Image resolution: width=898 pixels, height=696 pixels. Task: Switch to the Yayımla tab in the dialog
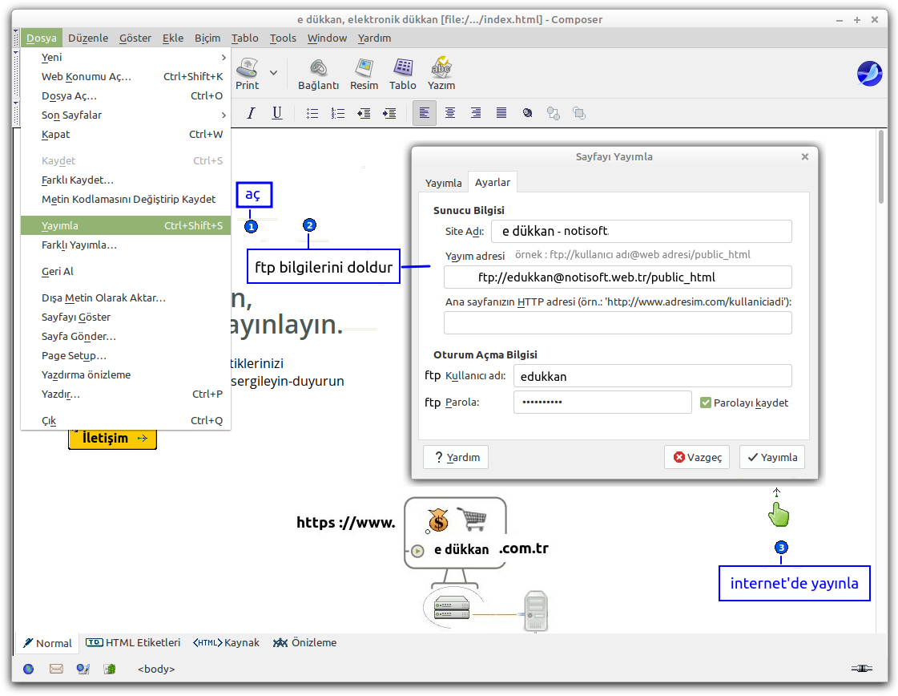click(443, 183)
